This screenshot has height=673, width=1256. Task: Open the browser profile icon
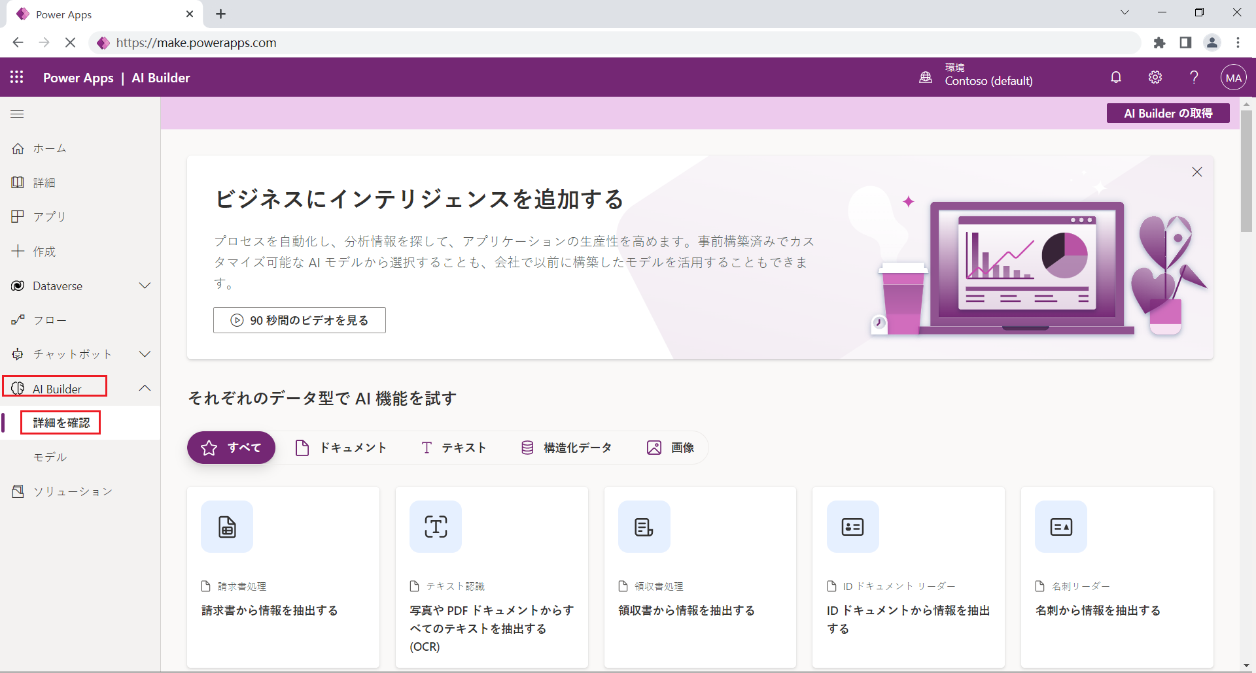[x=1212, y=42]
